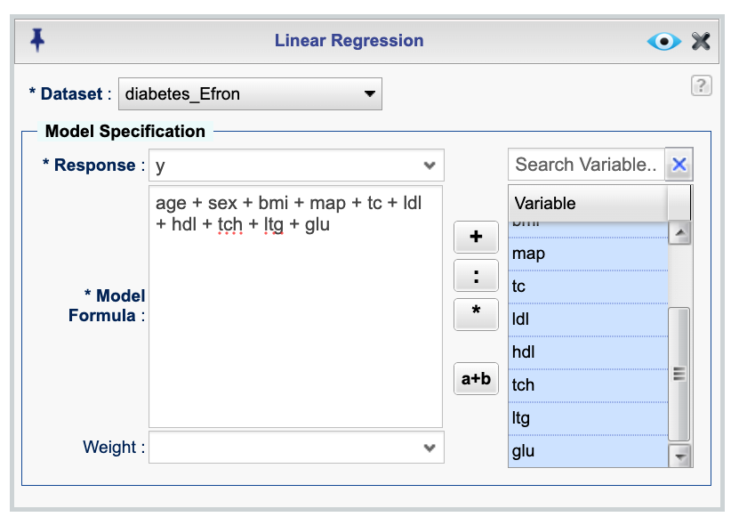Screen dimensions: 739x525
Task: Open the help question mark icon
Action: point(702,85)
